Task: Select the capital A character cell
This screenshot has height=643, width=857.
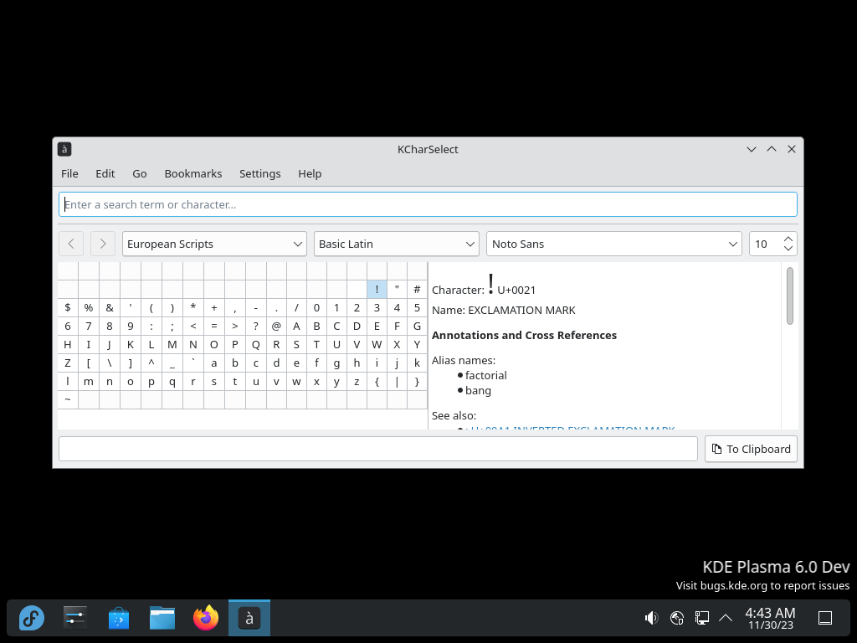Action: (296, 327)
